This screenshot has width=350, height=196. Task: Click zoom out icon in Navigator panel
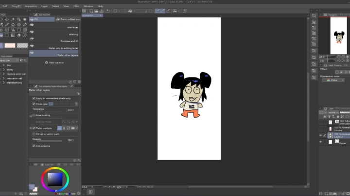pos(339,57)
